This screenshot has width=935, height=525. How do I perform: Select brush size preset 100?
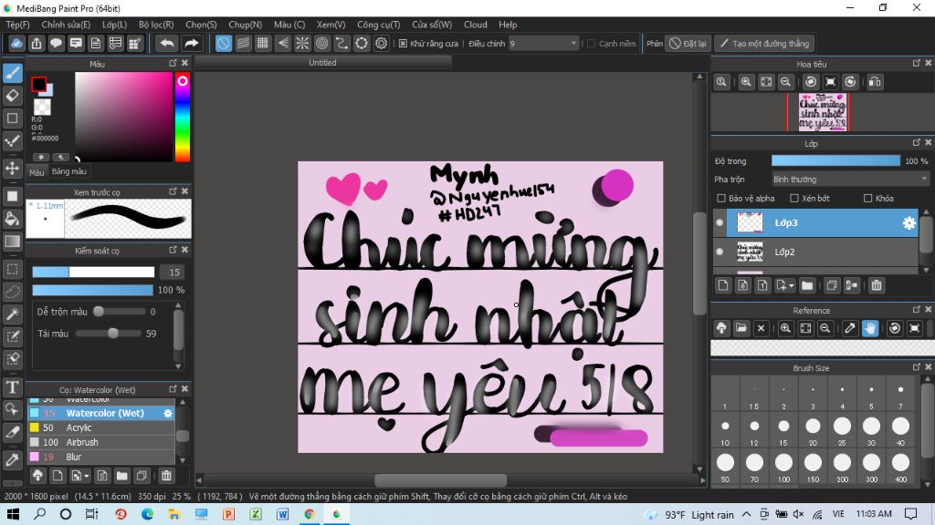(x=783, y=467)
